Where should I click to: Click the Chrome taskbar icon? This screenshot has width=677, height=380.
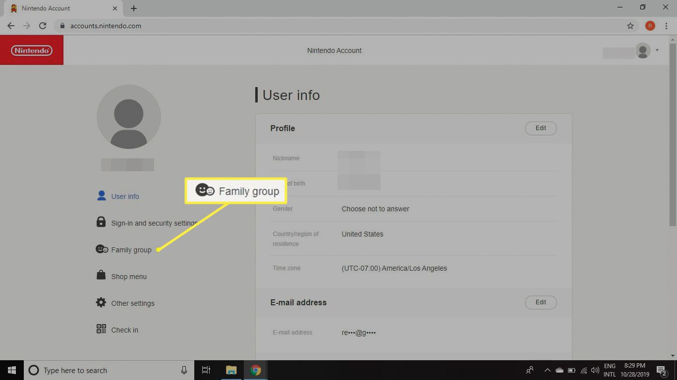tap(256, 370)
